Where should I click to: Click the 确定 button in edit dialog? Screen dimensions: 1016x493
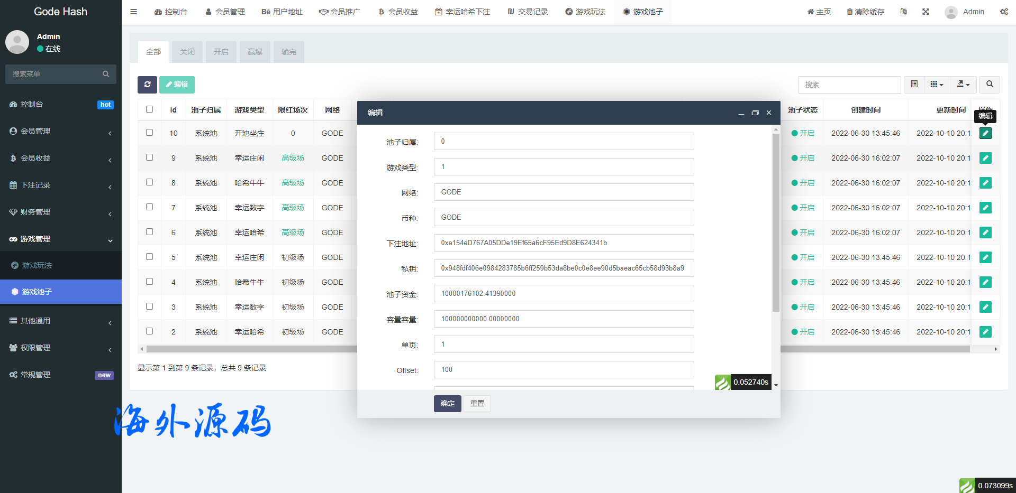447,404
